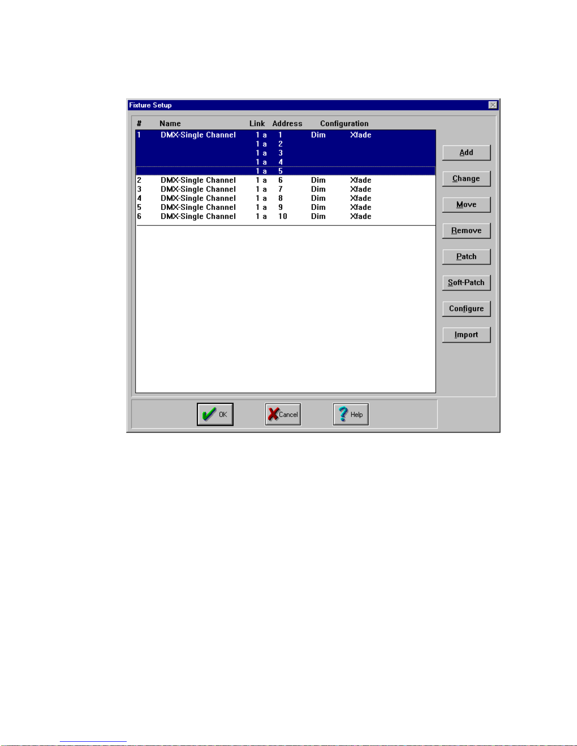This screenshot has width=577, height=746.
Task: Click Dim value in fixture 2 row
Action: 318,180
